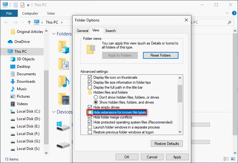Click Advanced settings scrollbar up arrow
The height and width of the screenshot is (163, 238).
pyautogui.click(x=180, y=78)
